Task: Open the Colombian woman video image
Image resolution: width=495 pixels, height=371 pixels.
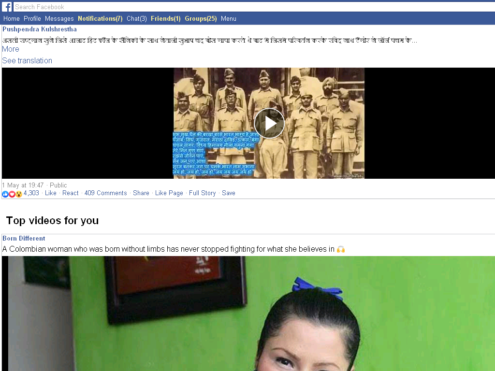Action: pyautogui.click(x=248, y=314)
